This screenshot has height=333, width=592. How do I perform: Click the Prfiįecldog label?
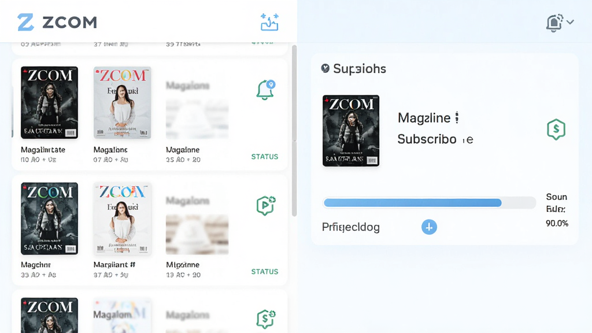click(351, 227)
